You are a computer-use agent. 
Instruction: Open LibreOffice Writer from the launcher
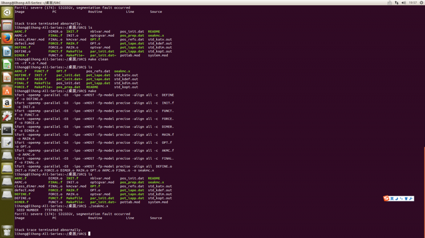click(7, 51)
